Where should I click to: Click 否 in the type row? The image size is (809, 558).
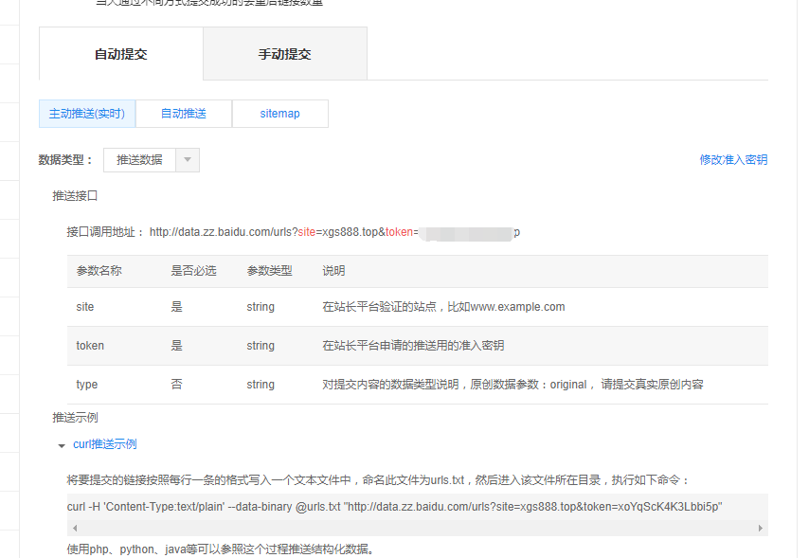[176, 385]
